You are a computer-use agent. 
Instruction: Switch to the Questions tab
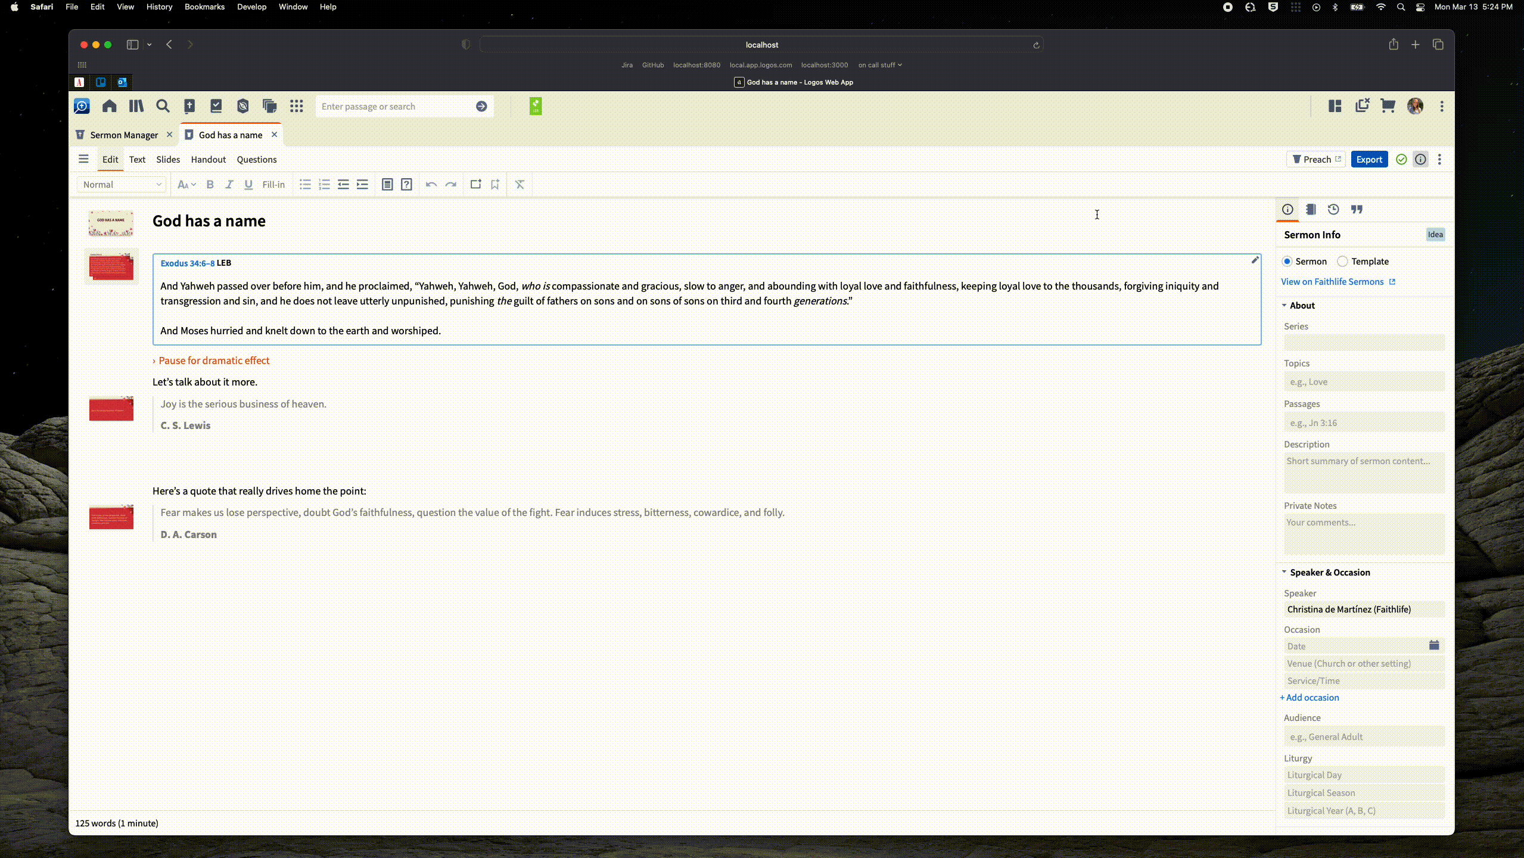click(256, 159)
